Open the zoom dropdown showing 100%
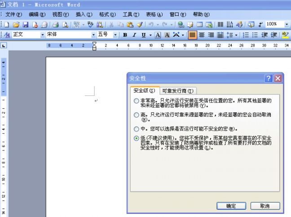 pyautogui.click(x=287, y=25)
